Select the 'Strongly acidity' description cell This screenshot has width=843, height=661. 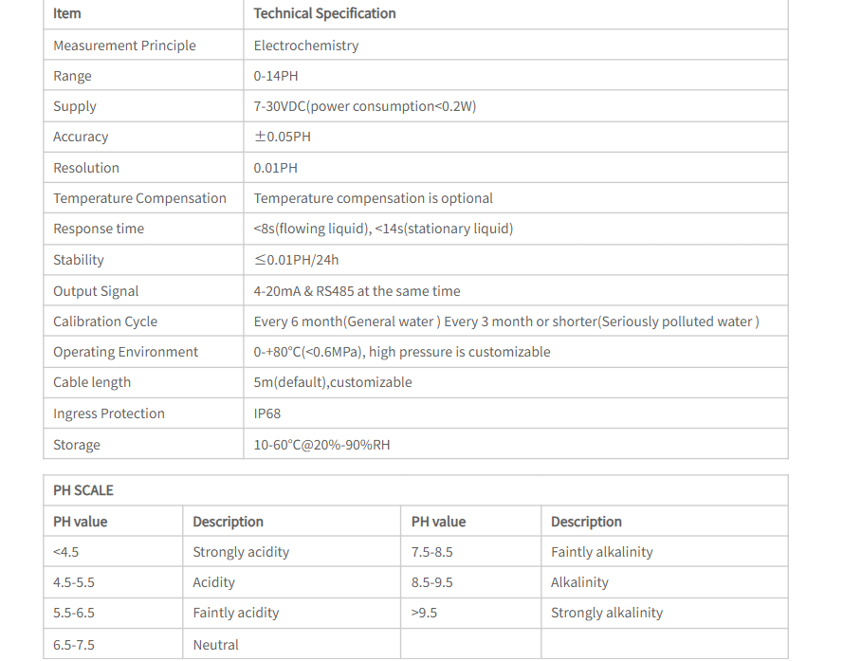pos(241,552)
